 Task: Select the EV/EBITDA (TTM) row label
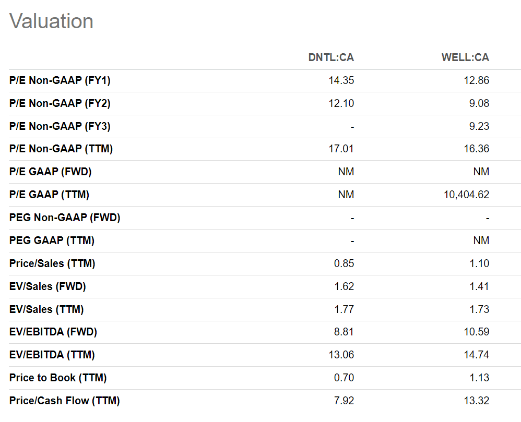coord(52,355)
